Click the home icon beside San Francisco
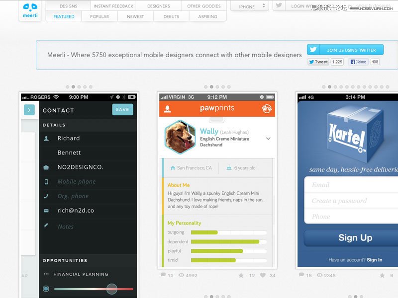This screenshot has height=298, width=398. coord(173,168)
